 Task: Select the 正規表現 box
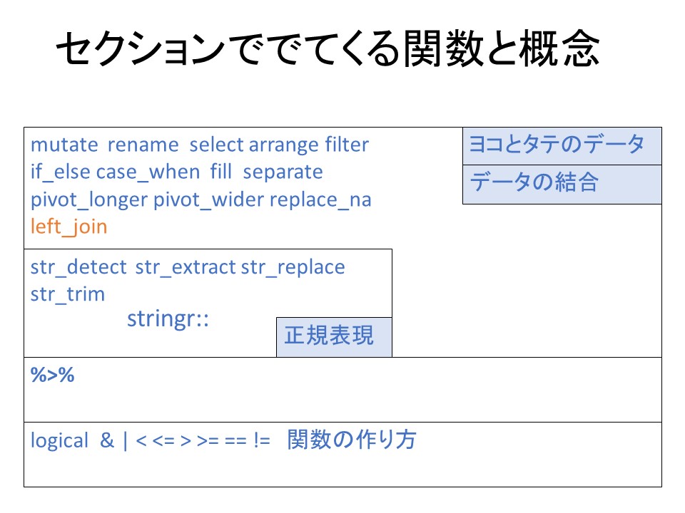click(334, 337)
